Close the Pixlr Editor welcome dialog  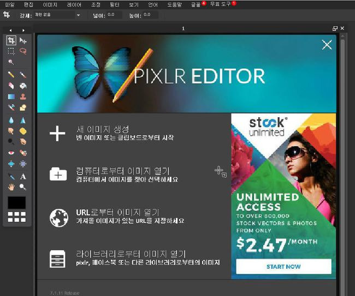327,45
